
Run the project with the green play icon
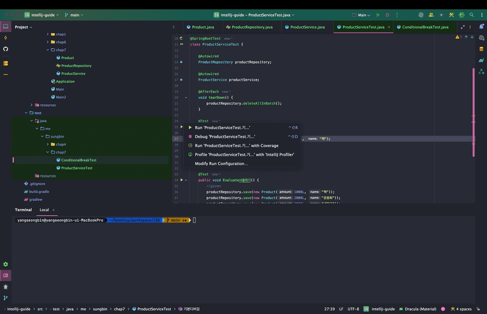[x=378, y=15]
